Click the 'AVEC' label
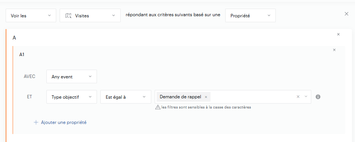The width and height of the screenshot is (355, 142). click(x=29, y=76)
